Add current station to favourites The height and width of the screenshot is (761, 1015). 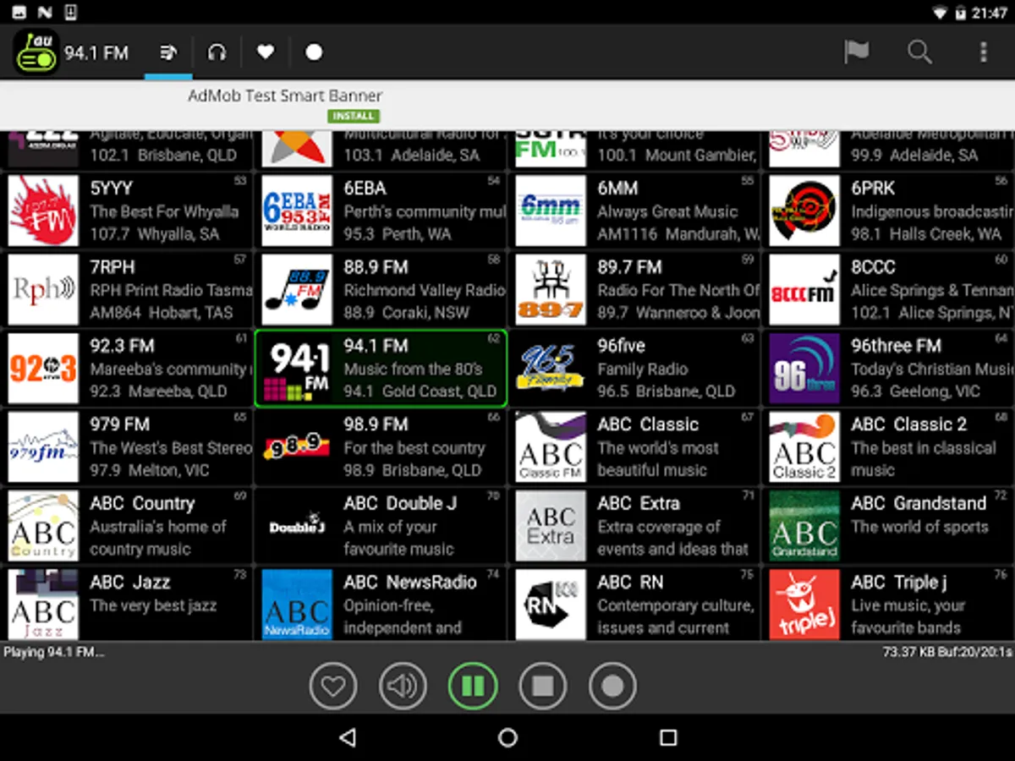click(333, 686)
